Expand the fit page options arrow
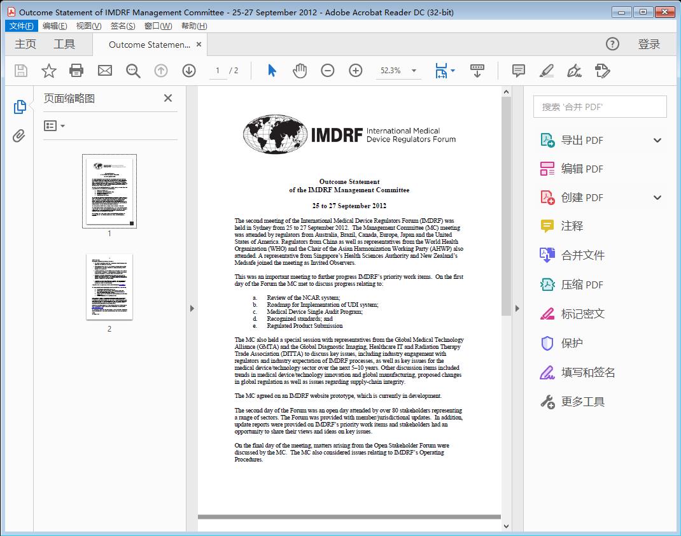Viewport: 681px width, 536px height. (x=453, y=71)
